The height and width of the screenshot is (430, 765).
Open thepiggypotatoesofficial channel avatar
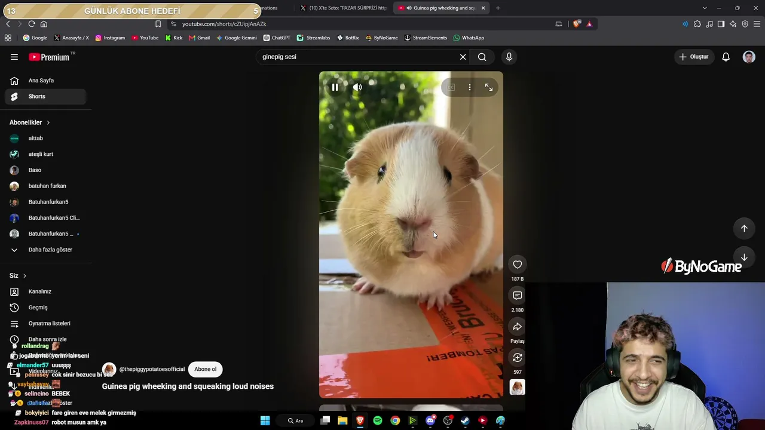click(x=109, y=369)
